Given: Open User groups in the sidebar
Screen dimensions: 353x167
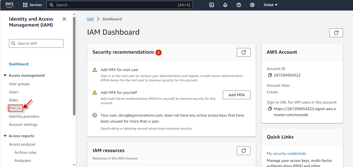Looking at the screenshot, I should click(19, 84).
